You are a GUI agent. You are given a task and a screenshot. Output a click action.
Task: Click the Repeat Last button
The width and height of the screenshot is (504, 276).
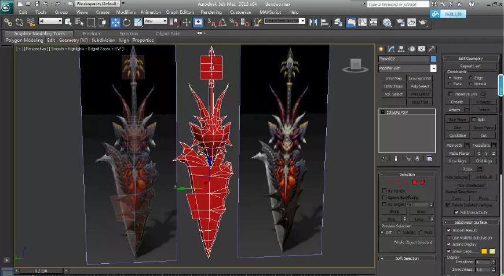[x=470, y=66]
